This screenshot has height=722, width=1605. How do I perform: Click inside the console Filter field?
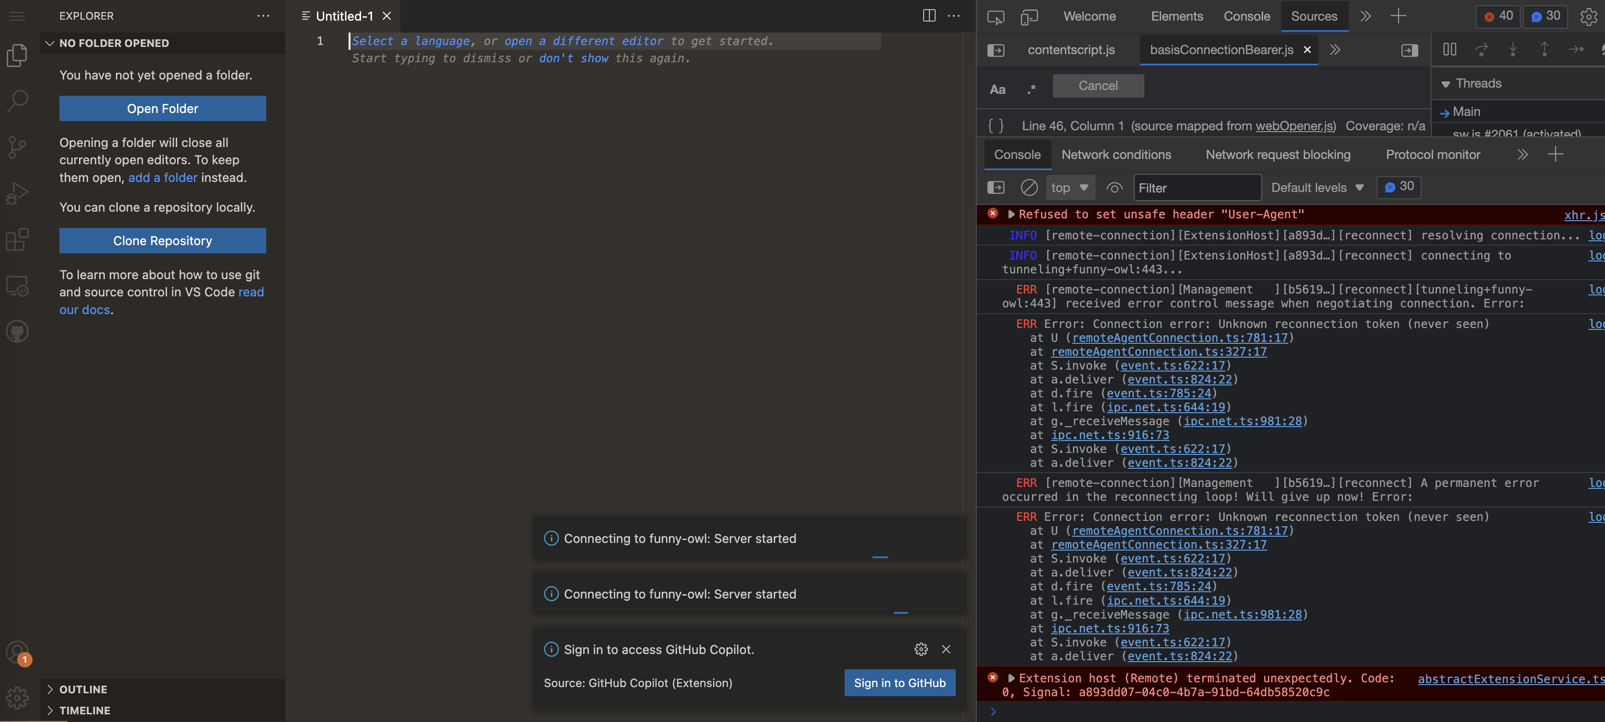click(1197, 187)
